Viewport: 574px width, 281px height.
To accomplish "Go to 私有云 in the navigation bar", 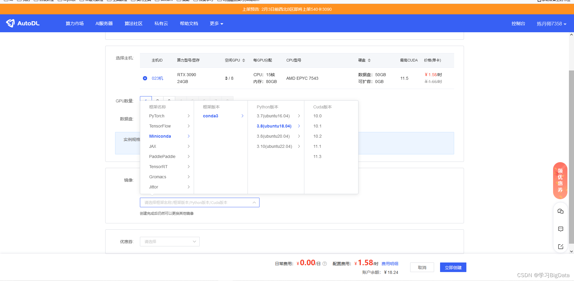I will point(161,24).
